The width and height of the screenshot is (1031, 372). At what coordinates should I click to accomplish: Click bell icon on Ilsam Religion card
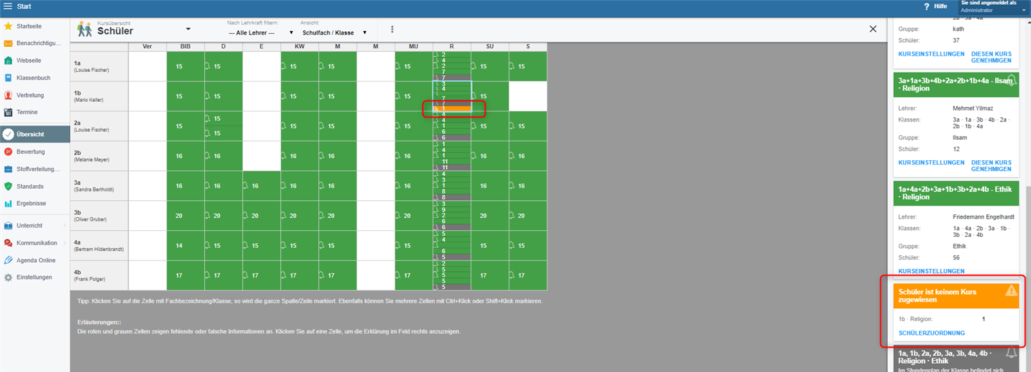coord(1011,81)
